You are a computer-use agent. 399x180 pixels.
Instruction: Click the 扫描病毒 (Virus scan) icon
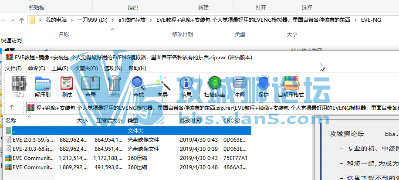point(214,83)
